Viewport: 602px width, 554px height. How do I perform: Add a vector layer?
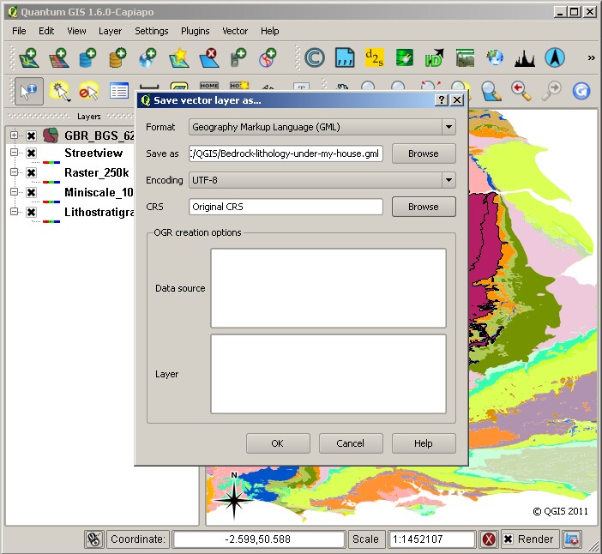pyautogui.click(x=29, y=58)
